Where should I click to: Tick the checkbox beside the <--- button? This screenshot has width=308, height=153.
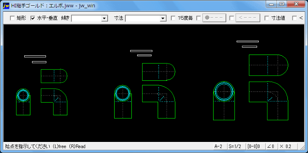point(232,18)
